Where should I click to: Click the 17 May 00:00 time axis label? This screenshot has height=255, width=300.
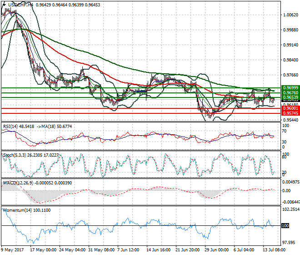(43, 250)
